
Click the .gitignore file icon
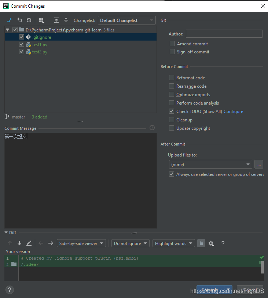(x=28, y=37)
